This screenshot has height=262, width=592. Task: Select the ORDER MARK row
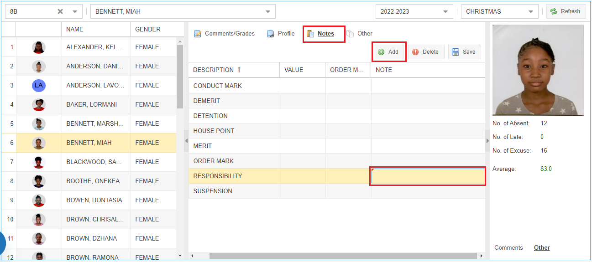click(337, 161)
